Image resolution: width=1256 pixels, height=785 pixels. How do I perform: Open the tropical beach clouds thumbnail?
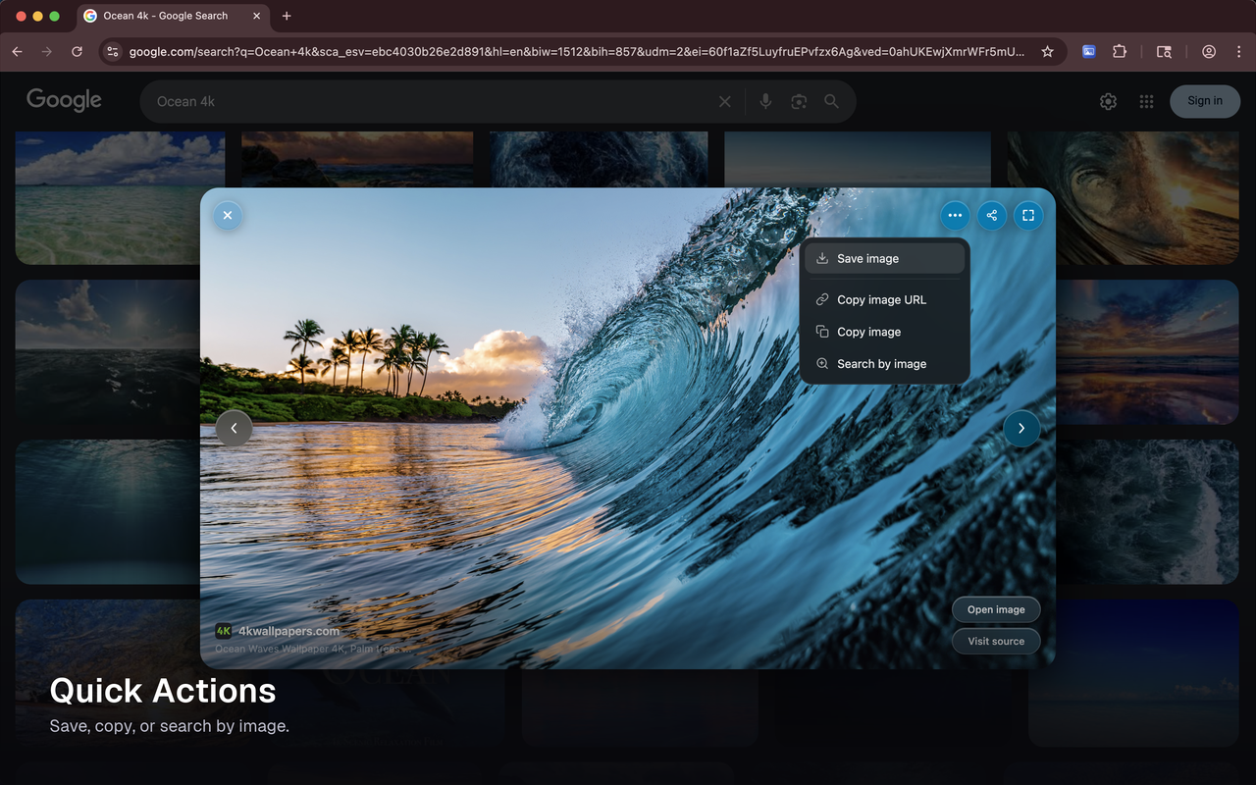120,197
